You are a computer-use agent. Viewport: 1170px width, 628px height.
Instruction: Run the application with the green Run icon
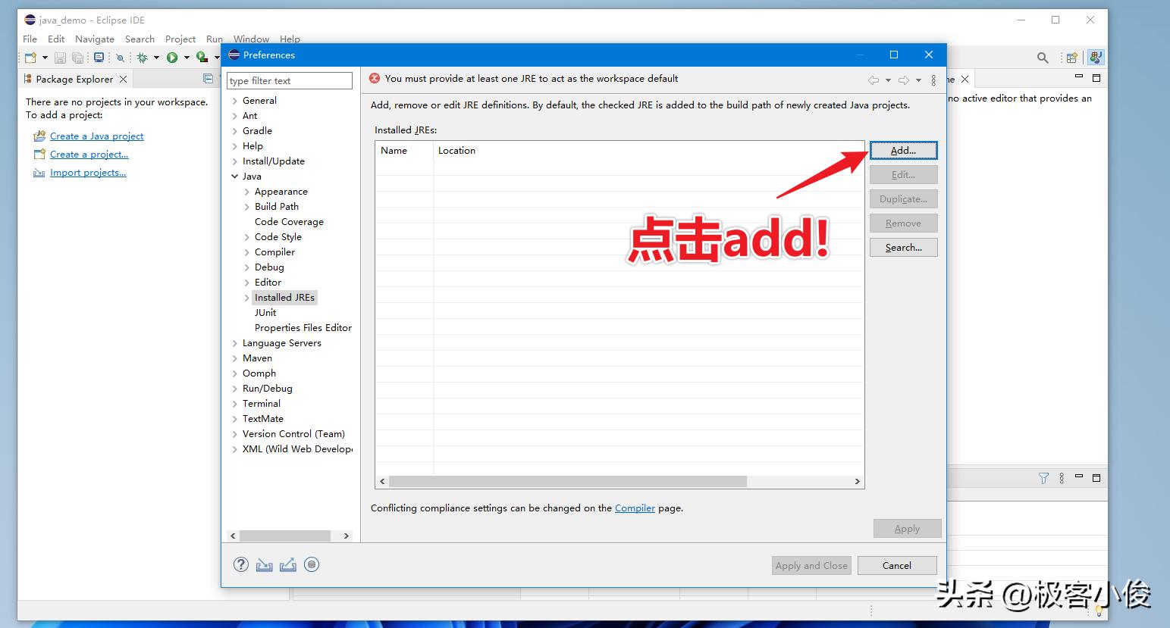[x=174, y=57]
